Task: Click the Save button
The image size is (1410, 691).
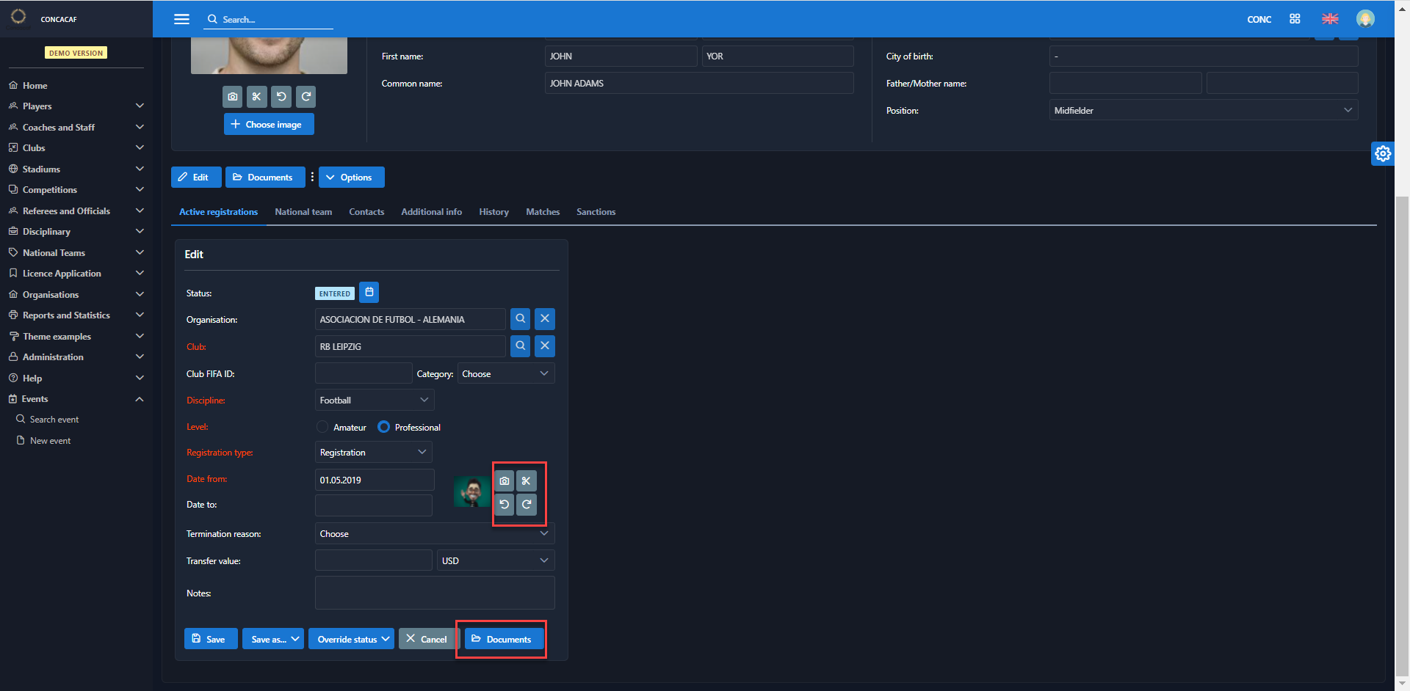Action: click(x=210, y=639)
